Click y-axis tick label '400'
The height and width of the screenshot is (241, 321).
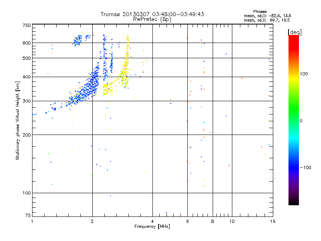click(27, 77)
